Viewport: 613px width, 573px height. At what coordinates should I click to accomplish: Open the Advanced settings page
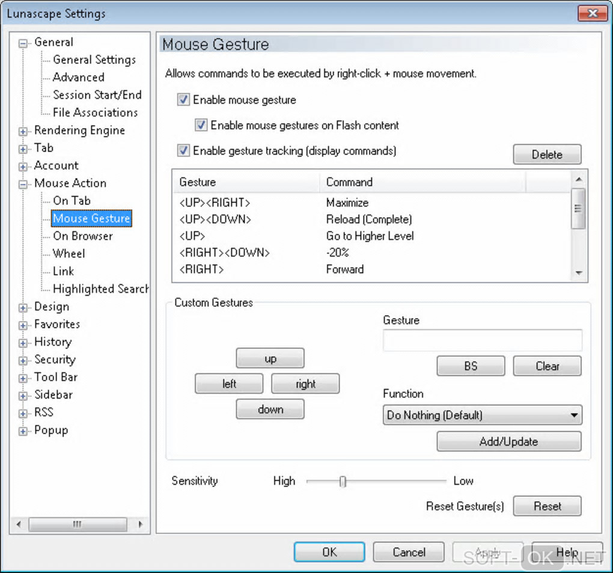click(79, 77)
